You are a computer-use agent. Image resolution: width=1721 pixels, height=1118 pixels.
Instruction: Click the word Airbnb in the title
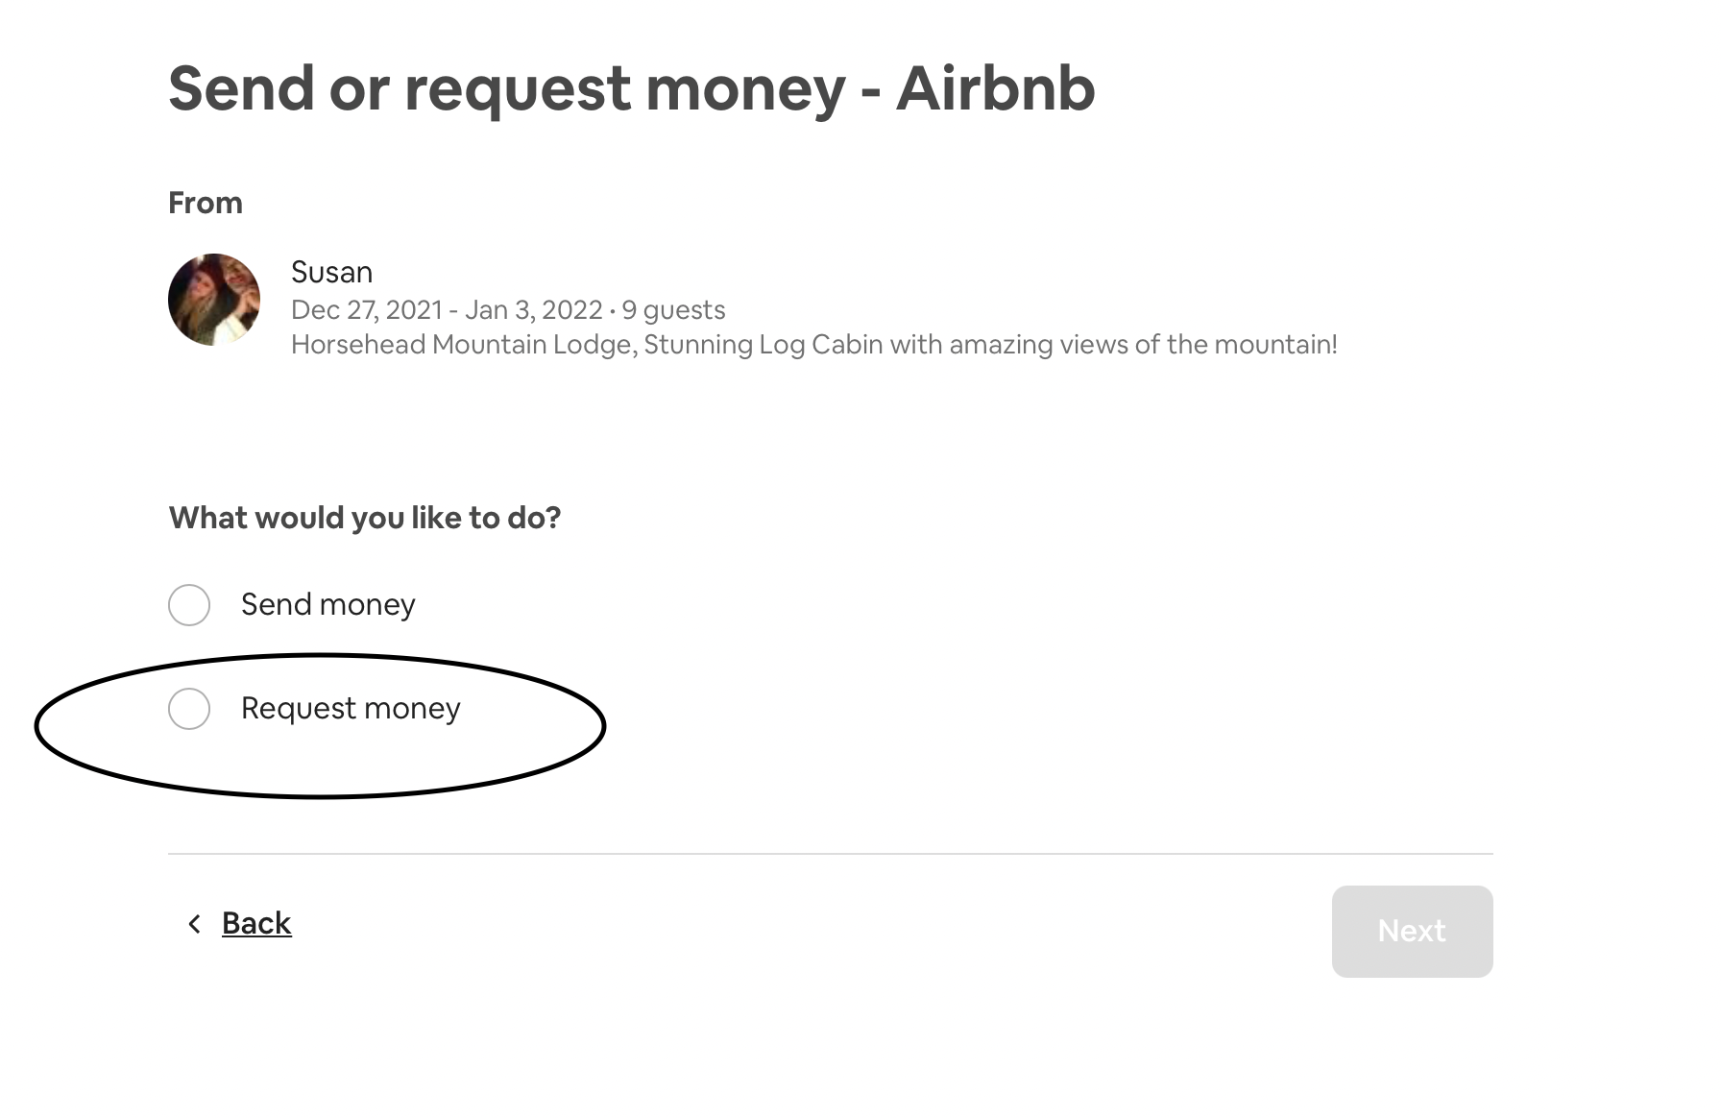point(995,88)
